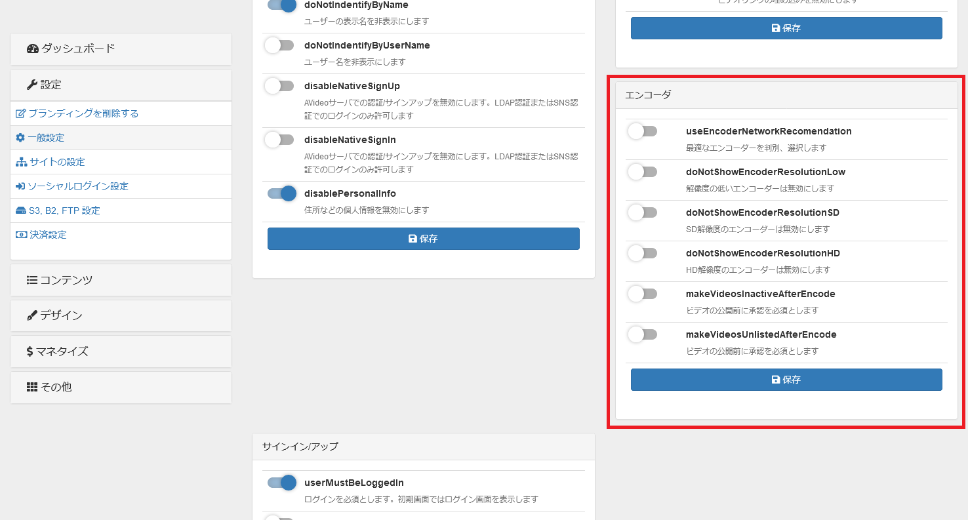Click 最適なエンコーダーを判別、選択します description

coord(756,148)
